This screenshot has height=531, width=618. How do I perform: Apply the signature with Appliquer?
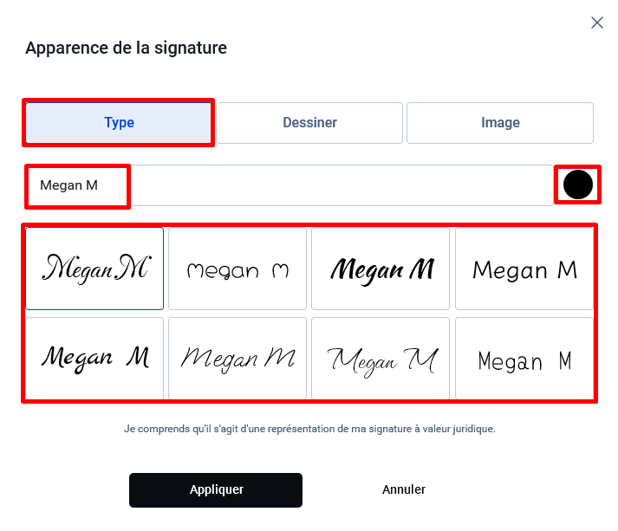click(216, 490)
